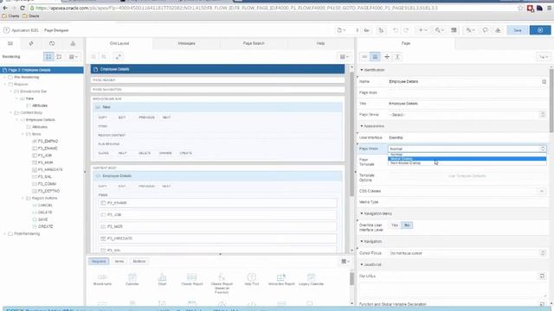
Task: Open the Help tab
Action: (x=320, y=43)
